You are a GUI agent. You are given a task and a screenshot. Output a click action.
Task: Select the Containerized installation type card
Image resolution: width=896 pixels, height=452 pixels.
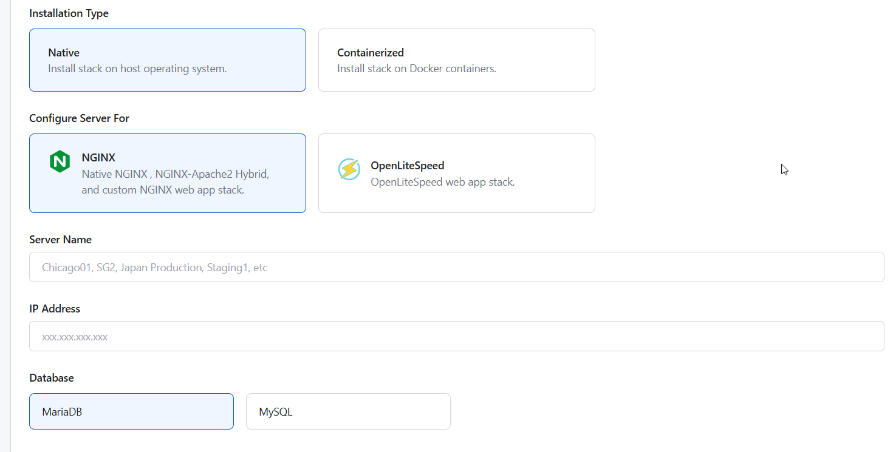click(x=457, y=60)
